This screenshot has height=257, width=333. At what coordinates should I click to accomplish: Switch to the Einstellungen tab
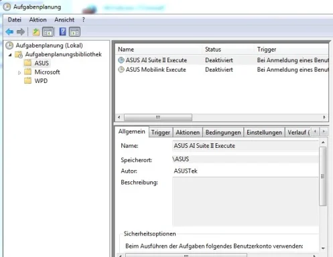264,133
